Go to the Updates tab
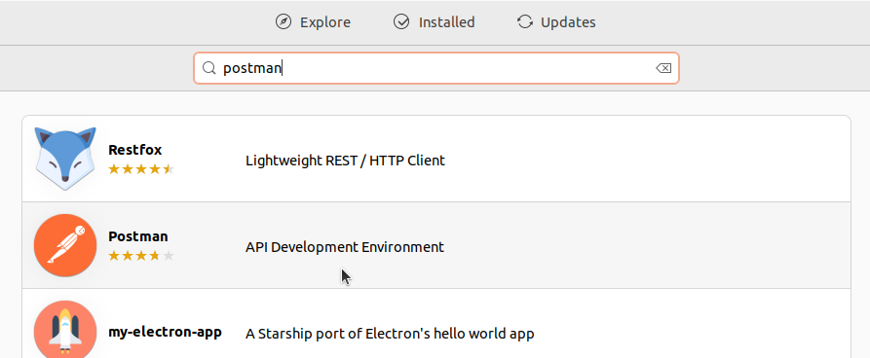870x358 pixels. [556, 22]
